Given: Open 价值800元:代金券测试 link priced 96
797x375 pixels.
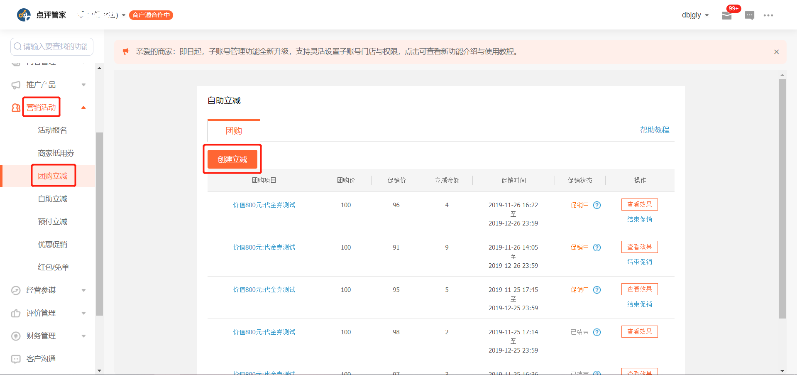Looking at the screenshot, I should pos(264,205).
